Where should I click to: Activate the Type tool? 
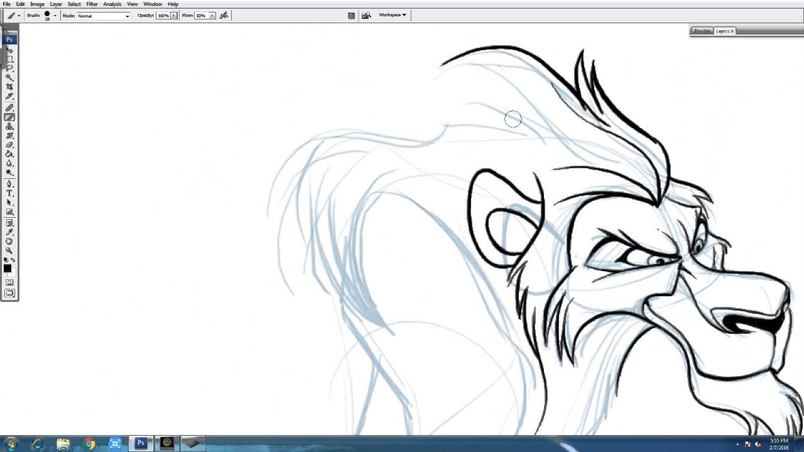9,193
